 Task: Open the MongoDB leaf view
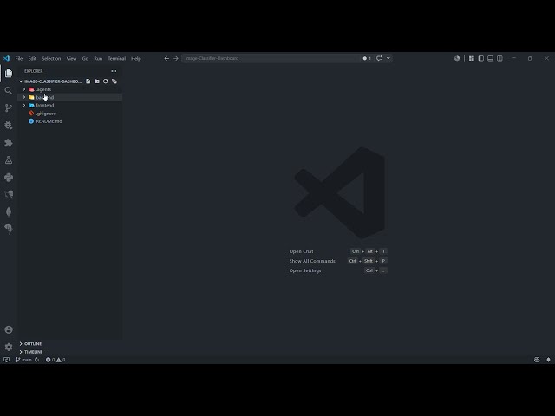point(9,211)
